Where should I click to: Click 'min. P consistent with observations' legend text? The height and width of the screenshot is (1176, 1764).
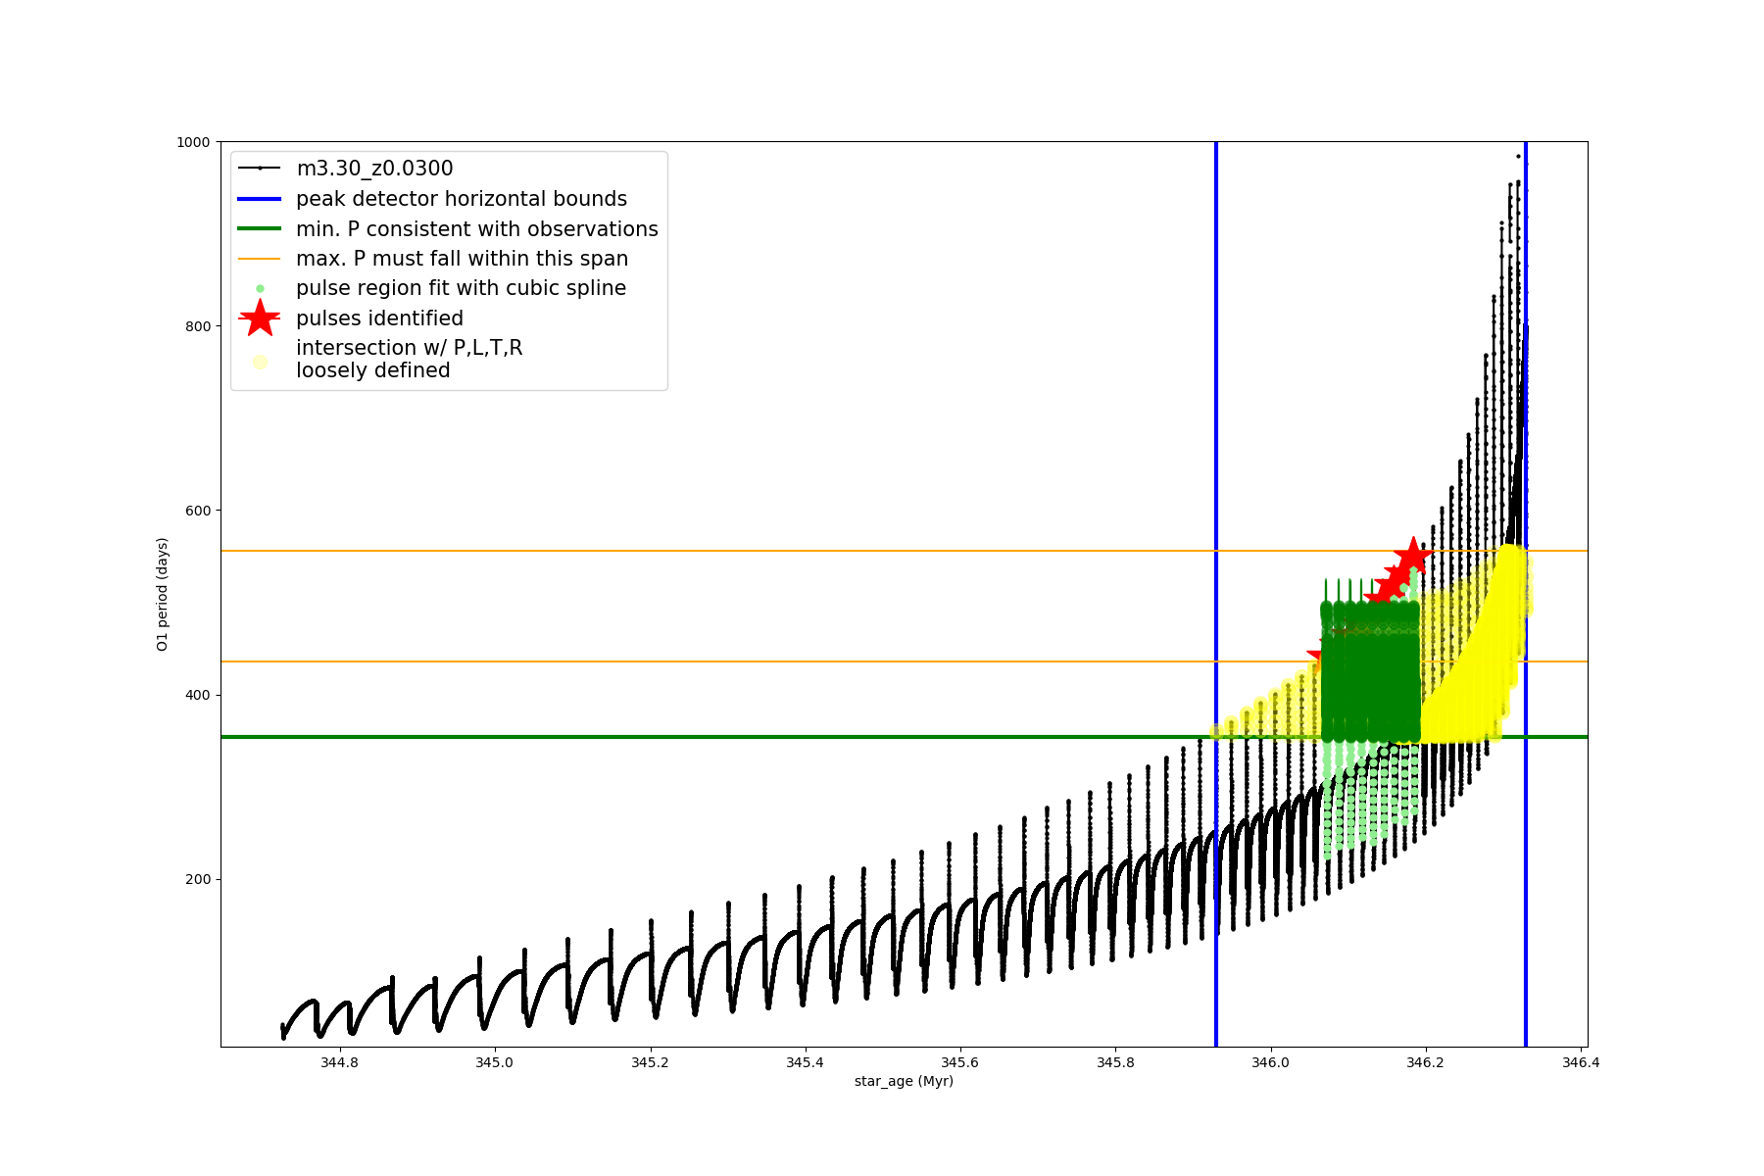[476, 229]
